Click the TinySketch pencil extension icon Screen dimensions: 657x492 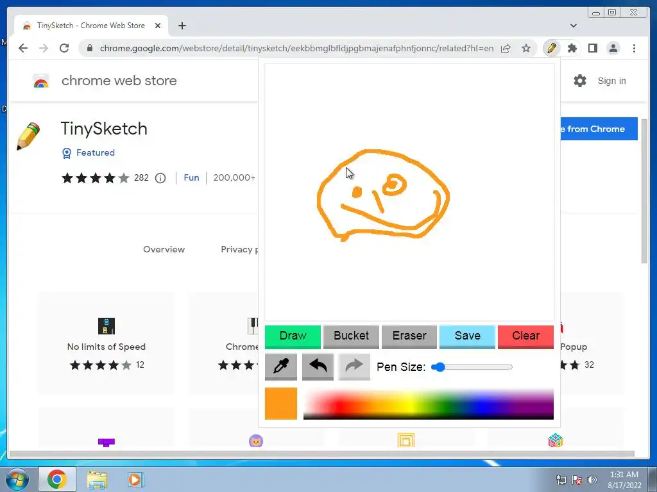click(551, 48)
